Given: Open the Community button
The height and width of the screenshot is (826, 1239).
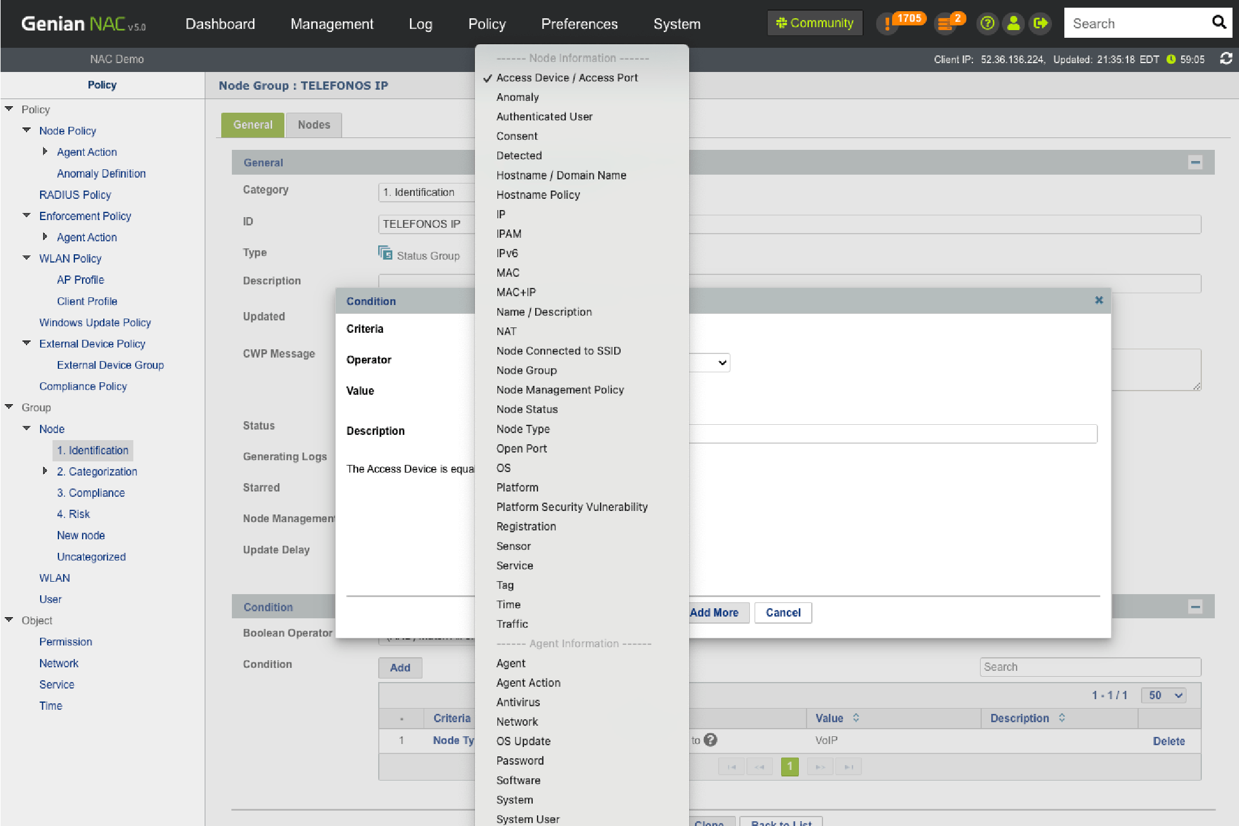Looking at the screenshot, I should pyautogui.click(x=814, y=24).
